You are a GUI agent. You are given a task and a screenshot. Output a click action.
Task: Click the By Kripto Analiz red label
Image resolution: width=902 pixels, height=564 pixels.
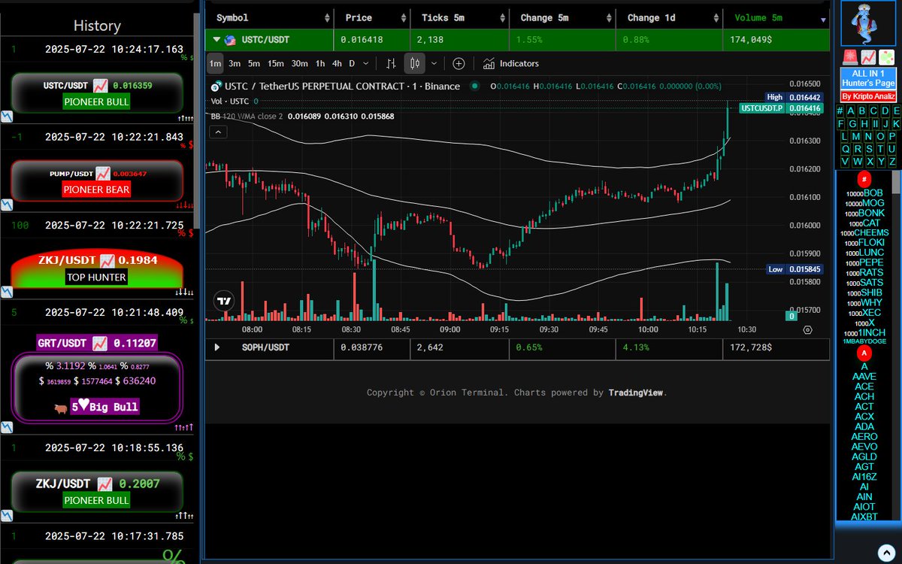point(868,96)
